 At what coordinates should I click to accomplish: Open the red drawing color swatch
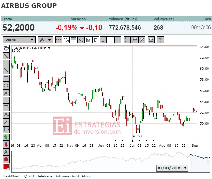point(6,167)
